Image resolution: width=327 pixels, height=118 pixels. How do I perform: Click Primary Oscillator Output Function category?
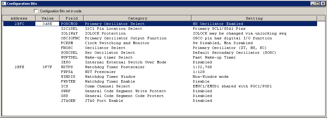coord(126,38)
